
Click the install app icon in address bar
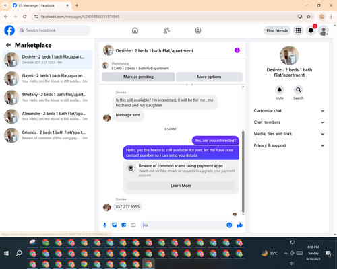[300, 17]
